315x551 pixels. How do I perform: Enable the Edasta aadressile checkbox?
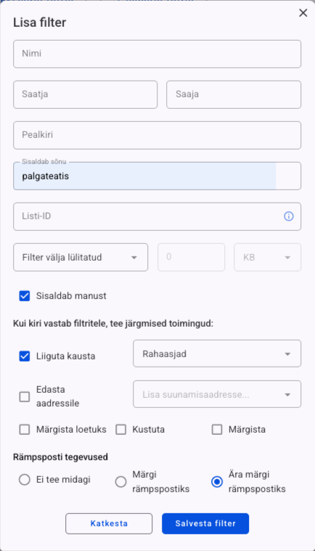coord(25,396)
